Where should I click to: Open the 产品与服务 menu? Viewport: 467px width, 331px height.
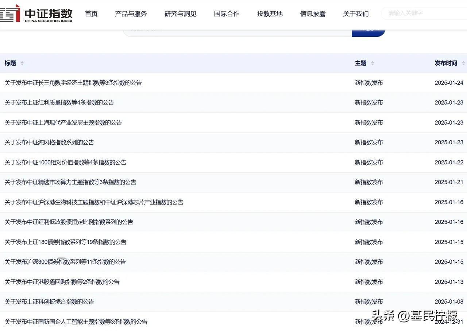point(131,14)
